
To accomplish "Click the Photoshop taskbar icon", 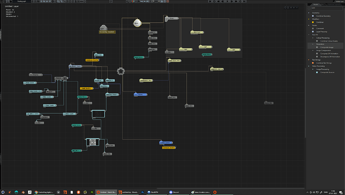I will click(142, 192).
